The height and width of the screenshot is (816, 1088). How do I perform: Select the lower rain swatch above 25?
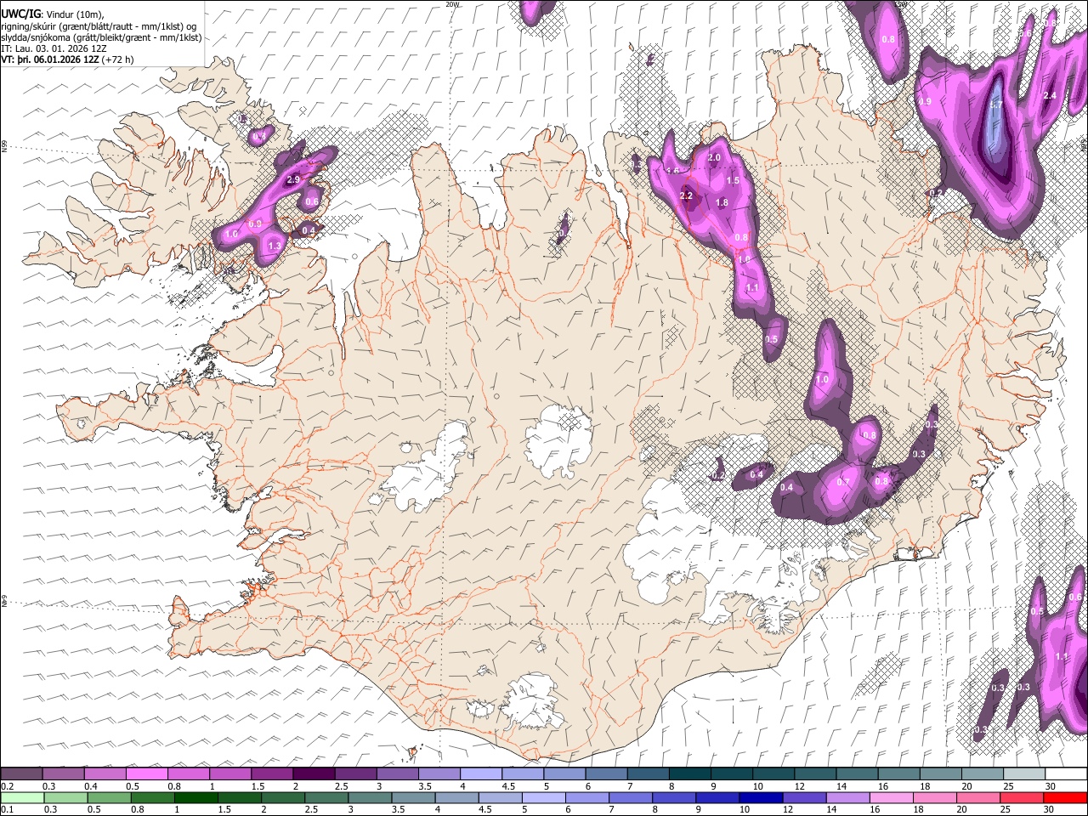click(1022, 797)
